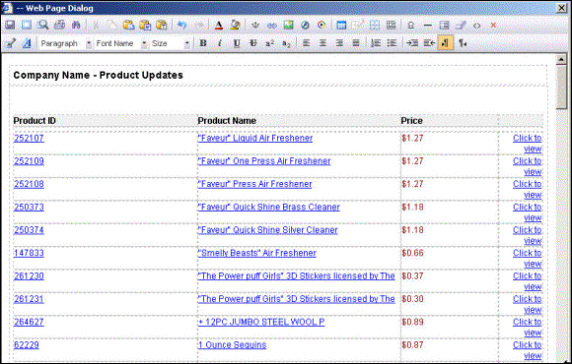The image size is (572, 364).
Task: Click the show table guidelines icon
Action: [x=375, y=26]
